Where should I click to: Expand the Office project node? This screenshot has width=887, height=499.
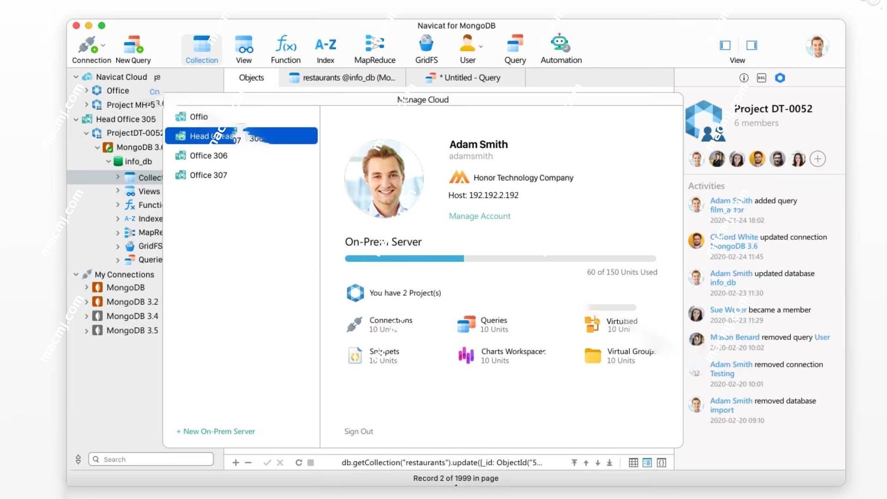coord(86,91)
